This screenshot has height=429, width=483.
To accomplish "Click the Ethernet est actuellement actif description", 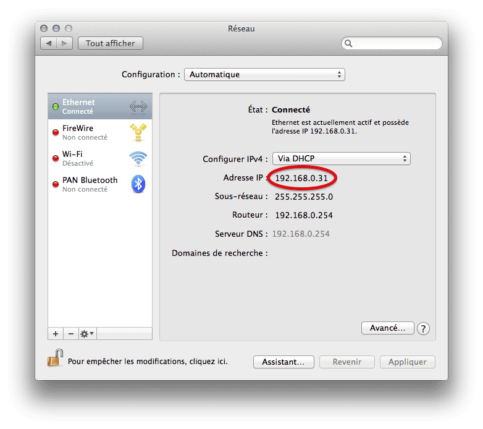I will coord(340,127).
